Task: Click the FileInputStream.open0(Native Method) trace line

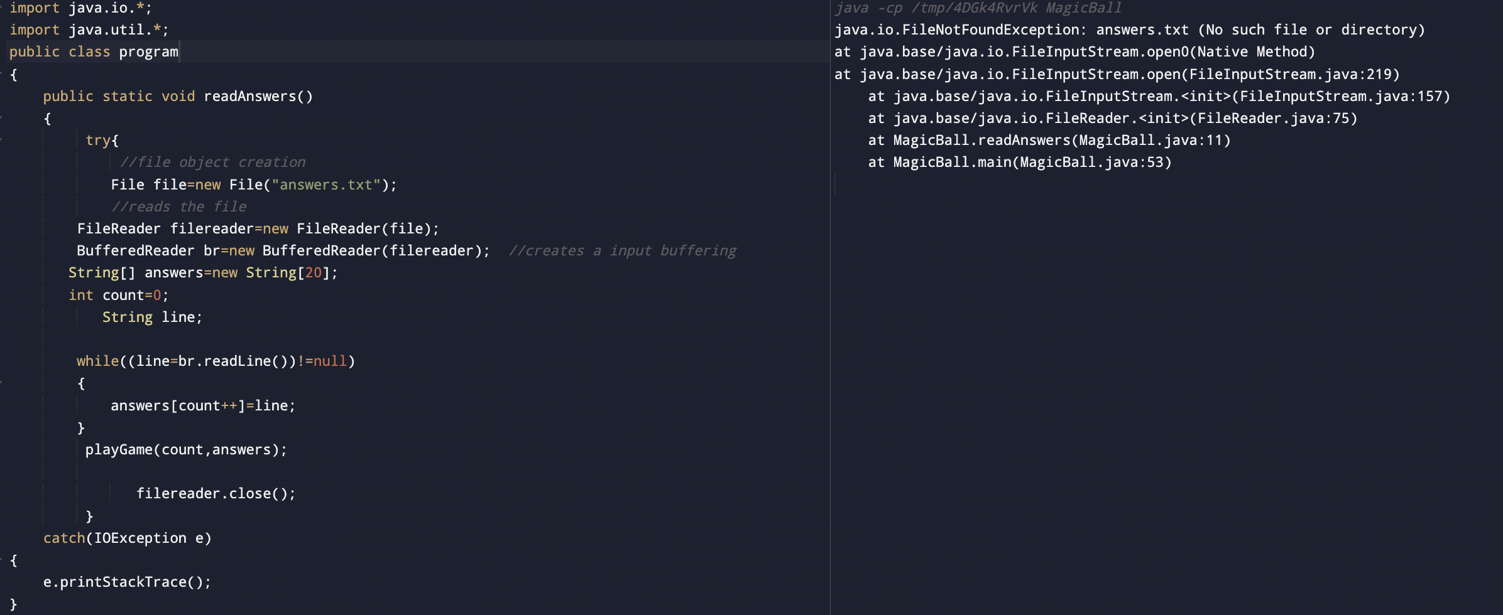Action: (1074, 51)
